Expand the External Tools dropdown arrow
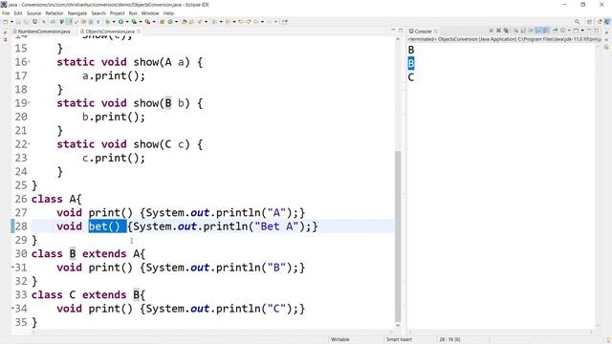The width and height of the screenshot is (612, 344). tap(154, 22)
